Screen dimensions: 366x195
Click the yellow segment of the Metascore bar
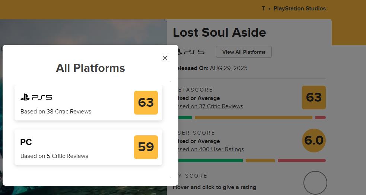pyautogui.click(x=253, y=118)
